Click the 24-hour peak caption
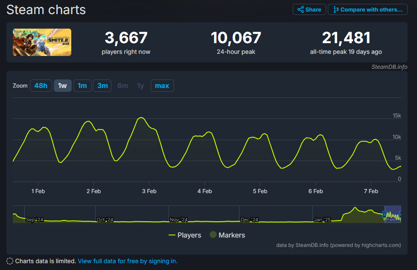The height and width of the screenshot is (270, 417). (x=236, y=52)
